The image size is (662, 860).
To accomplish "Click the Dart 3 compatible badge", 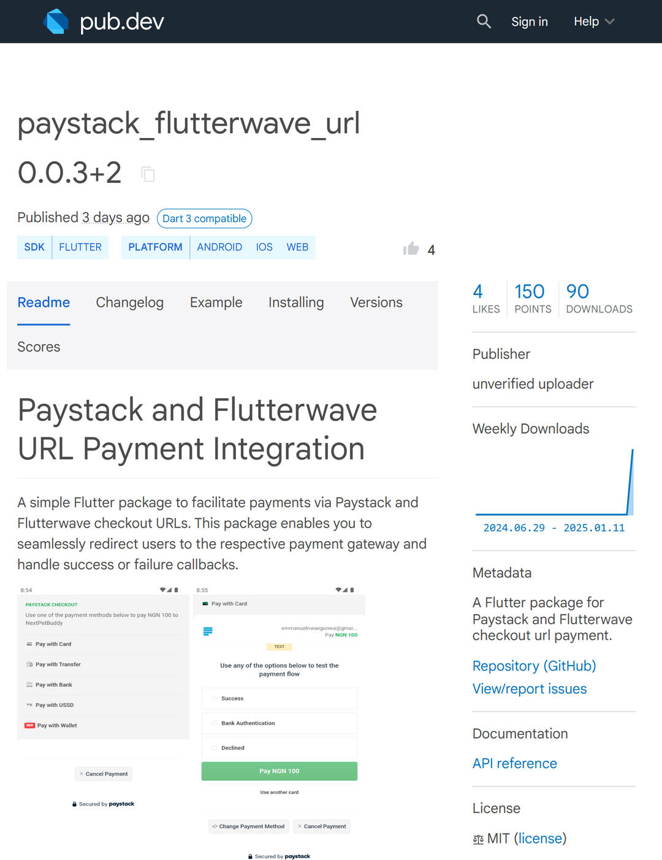I will 204,218.
